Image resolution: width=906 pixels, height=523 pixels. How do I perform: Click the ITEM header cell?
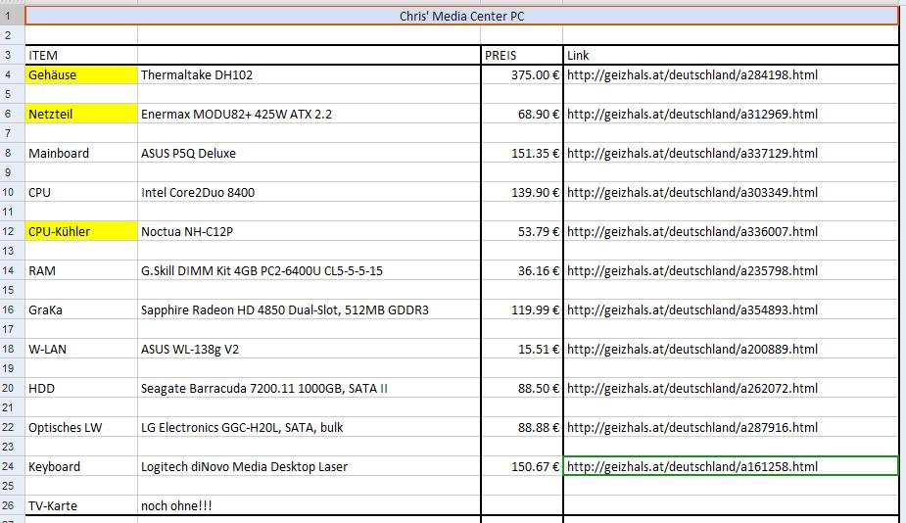[x=81, y=56]
